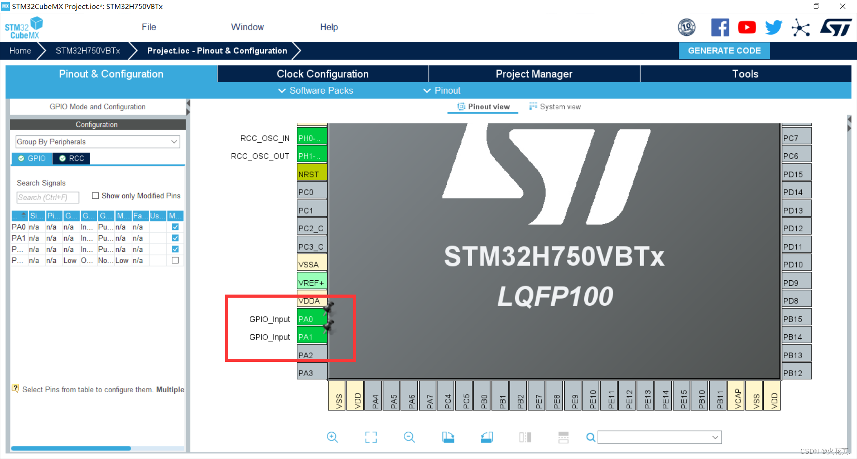Select the PA0 row in GPIO table

point(97,227)
